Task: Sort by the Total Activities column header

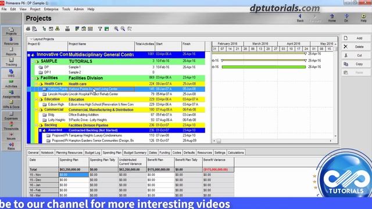Action: click(145, 46)
